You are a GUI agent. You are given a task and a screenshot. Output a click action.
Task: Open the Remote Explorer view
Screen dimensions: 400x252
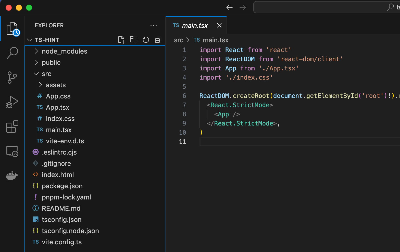(x=12, y=151)
